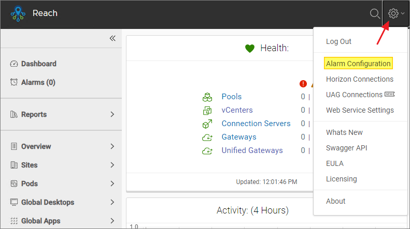Open the Unified Gateways link
This screenshot has width=410, height=229.
pyautogui.click(x=252, y=150)
